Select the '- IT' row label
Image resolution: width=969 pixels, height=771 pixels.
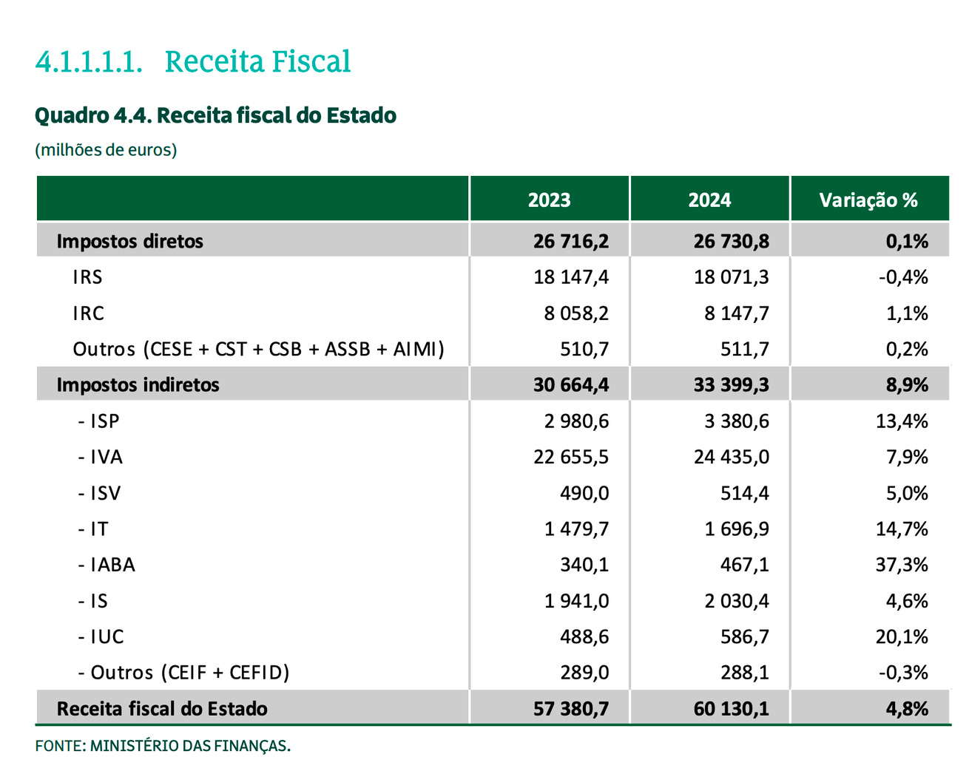93,529
